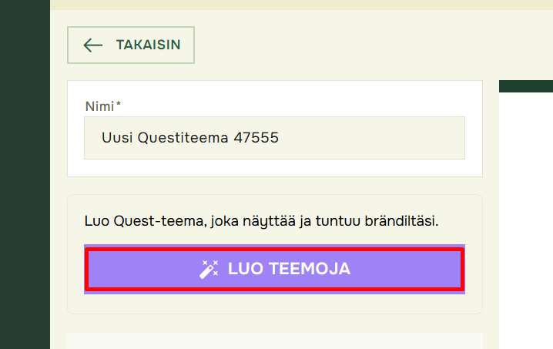
Task: Click the 'LUO TEEMOJA' label text
Action: pyautogui.click(x=289, y=269)
